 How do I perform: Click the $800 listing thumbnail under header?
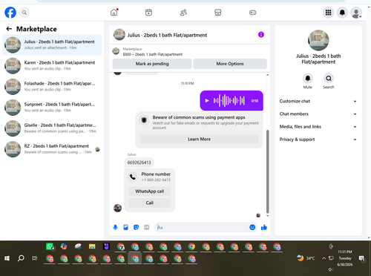coord(116,51)
